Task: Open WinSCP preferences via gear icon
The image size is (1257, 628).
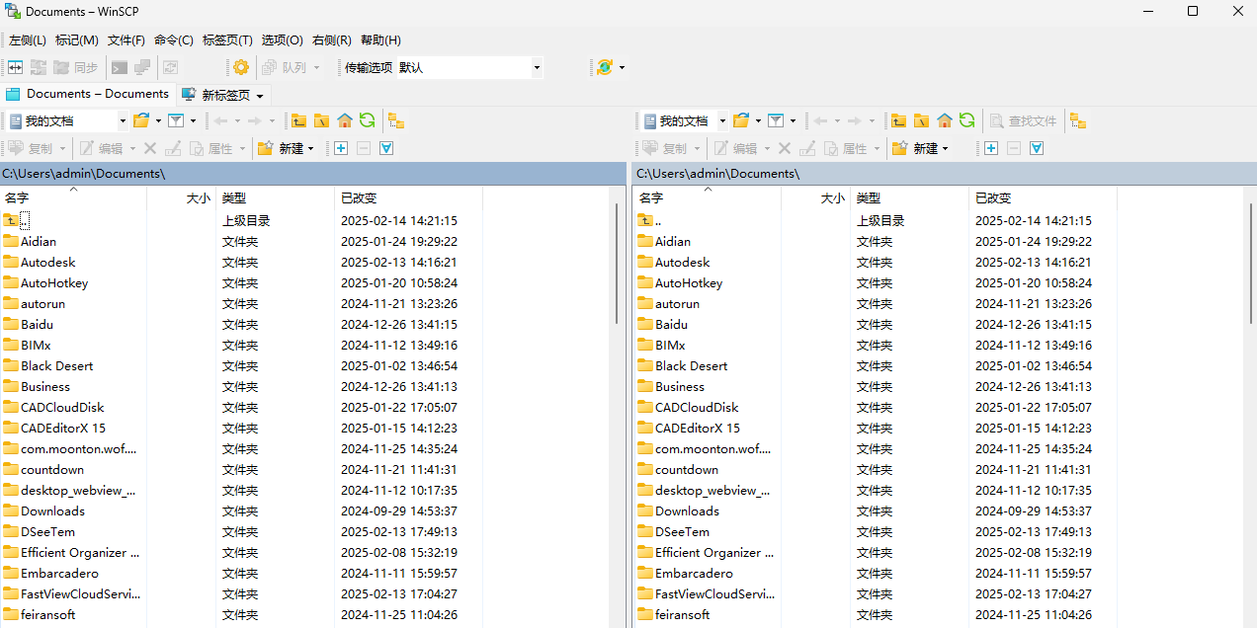Action: tap(240, 67)
